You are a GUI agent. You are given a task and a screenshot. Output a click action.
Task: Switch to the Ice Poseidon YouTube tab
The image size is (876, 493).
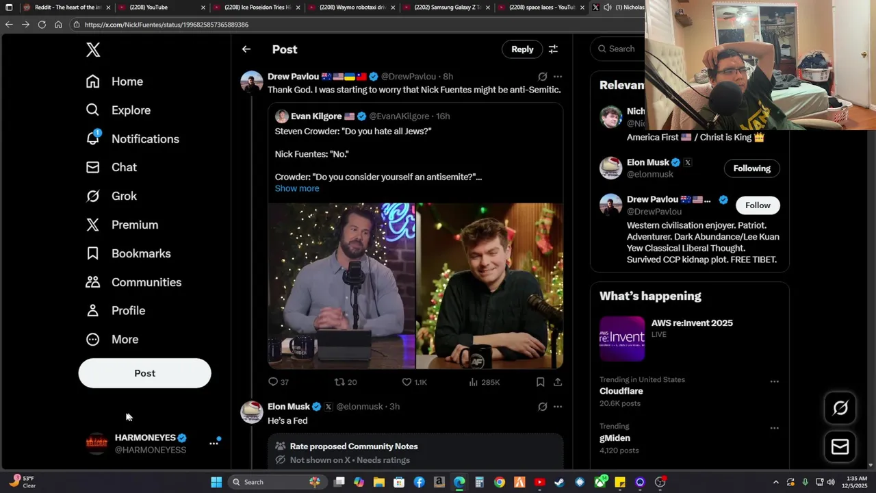[x=255, y=8]
